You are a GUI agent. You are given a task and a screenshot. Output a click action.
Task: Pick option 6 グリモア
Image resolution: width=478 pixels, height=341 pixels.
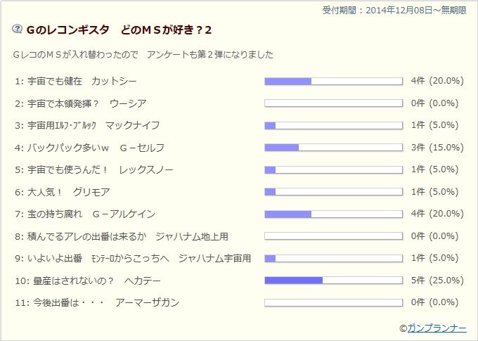(62, 192)
